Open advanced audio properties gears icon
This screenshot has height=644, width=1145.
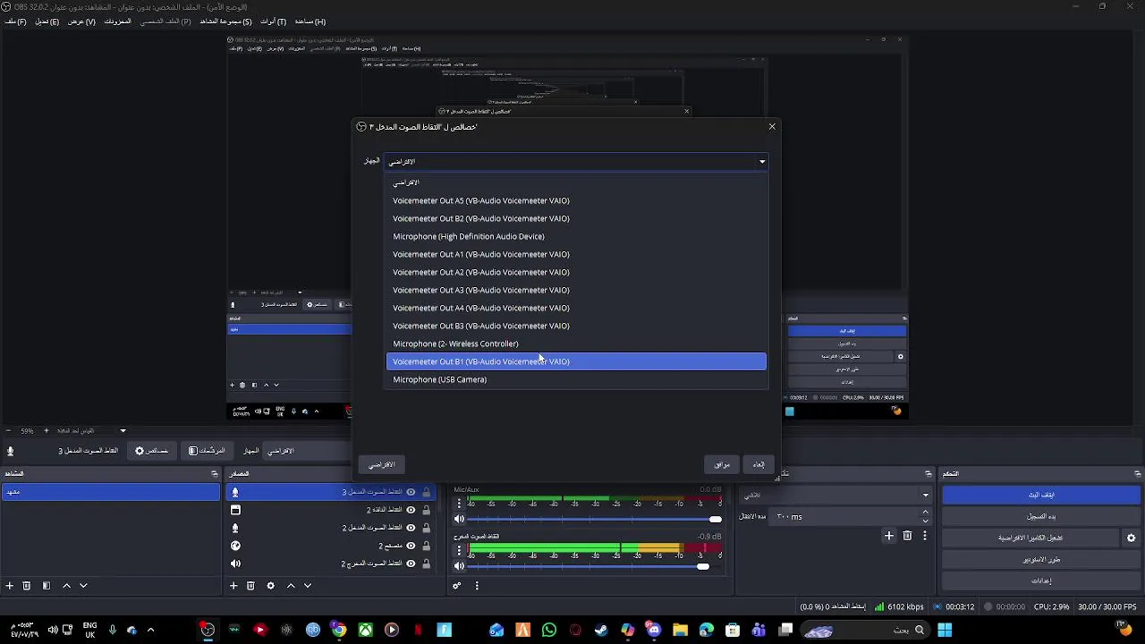pos(457,586)
